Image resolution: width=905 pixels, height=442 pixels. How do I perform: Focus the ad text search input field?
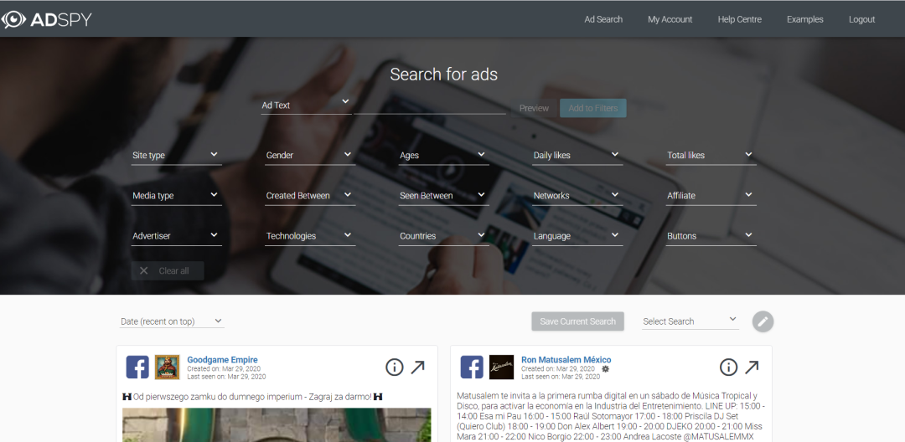pos(430,105)
